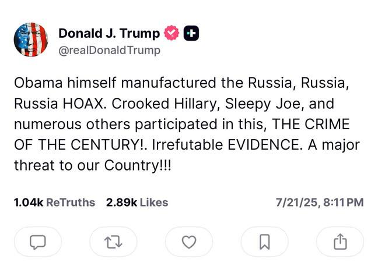ReTruth this post using the arrows icon
The width and height of the screenshot is (378, 266).
point(113,242)
